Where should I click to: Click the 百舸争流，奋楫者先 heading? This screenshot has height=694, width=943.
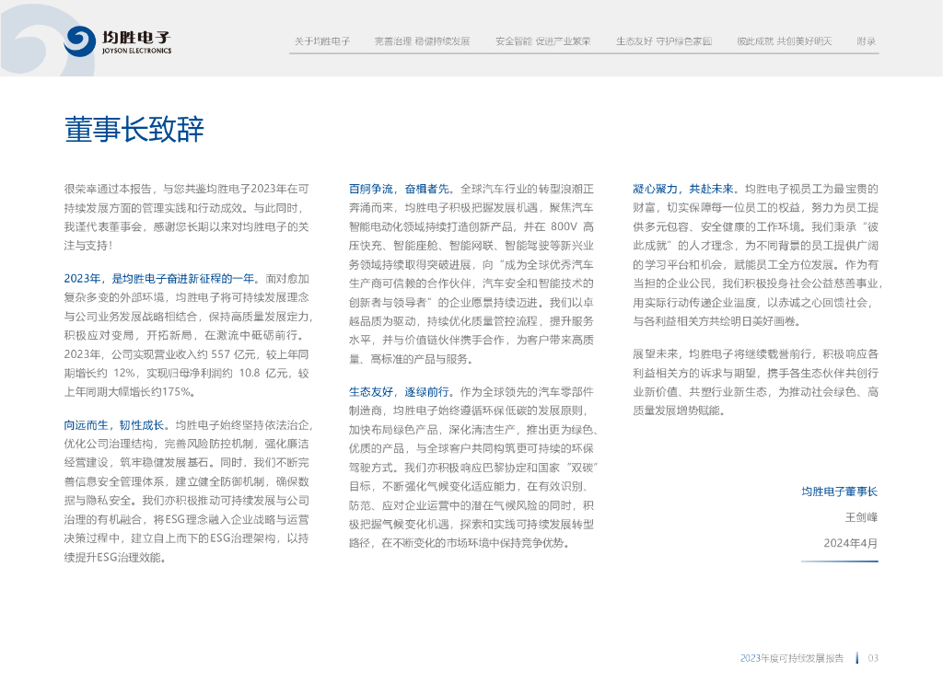[x=399, y=190]
